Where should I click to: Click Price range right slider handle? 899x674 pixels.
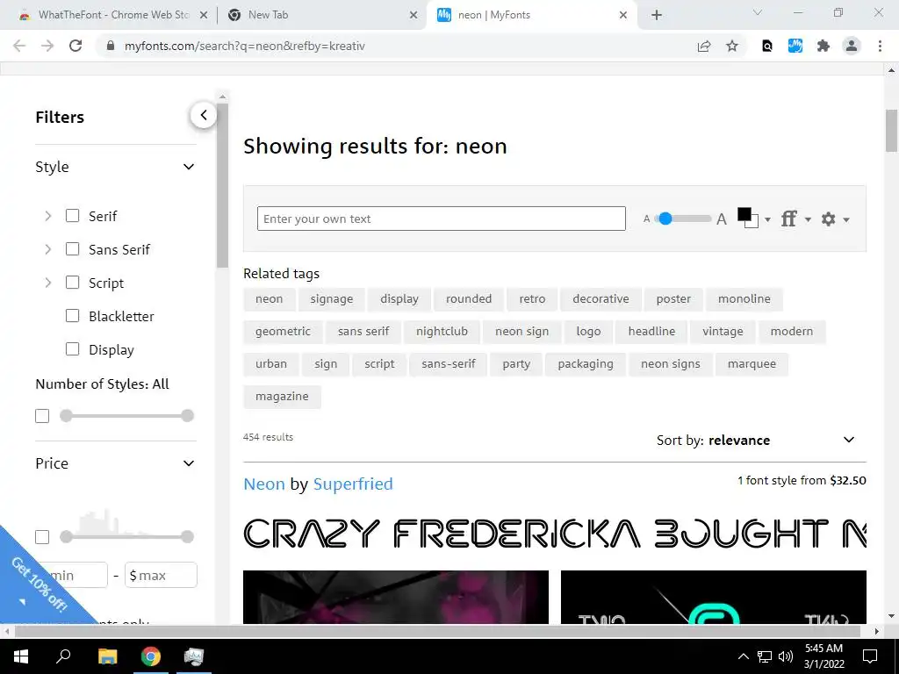click(187, 536)
